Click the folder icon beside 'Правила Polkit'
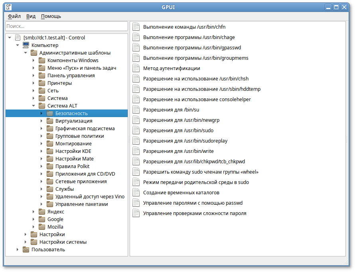Viewport: 355px width, 272px height. tap(50, 166)
